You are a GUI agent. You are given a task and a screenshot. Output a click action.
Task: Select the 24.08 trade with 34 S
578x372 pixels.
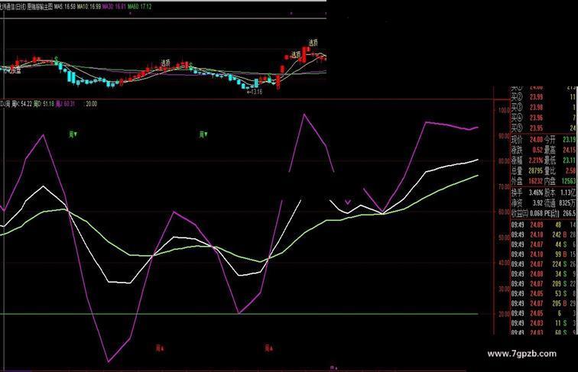tap(544, 274)
